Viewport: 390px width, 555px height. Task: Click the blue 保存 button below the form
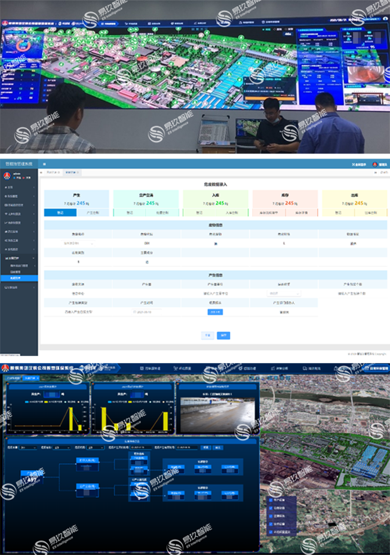pyautogui.click(x=223, y=336)
